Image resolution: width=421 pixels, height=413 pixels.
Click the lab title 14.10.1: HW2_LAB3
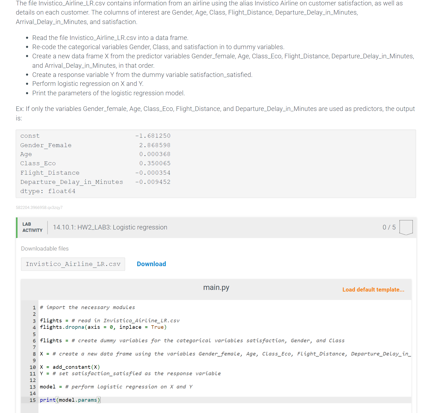tap(110, 227)
